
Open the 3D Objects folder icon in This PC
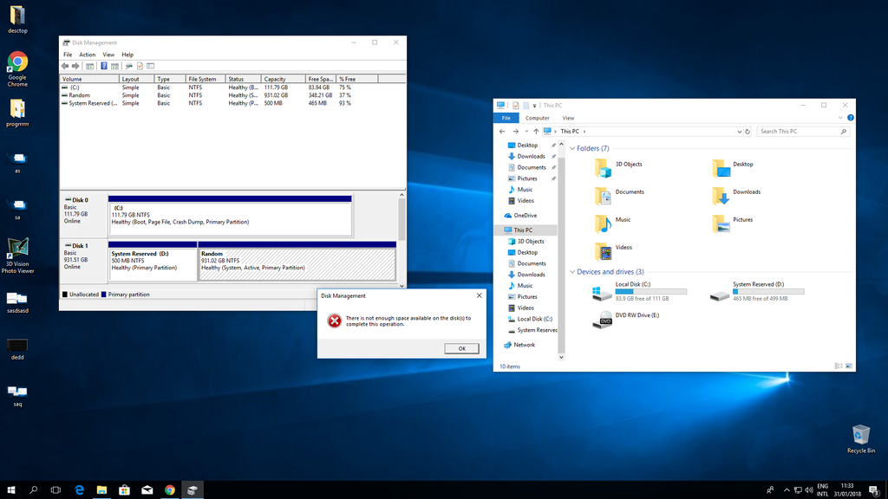(603, 168)
